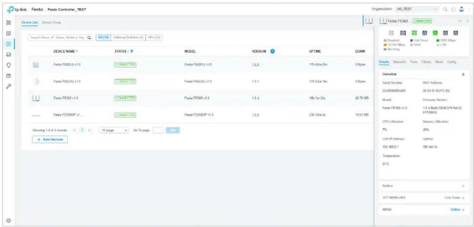Select the All(14) filter tab

[103, 37]
